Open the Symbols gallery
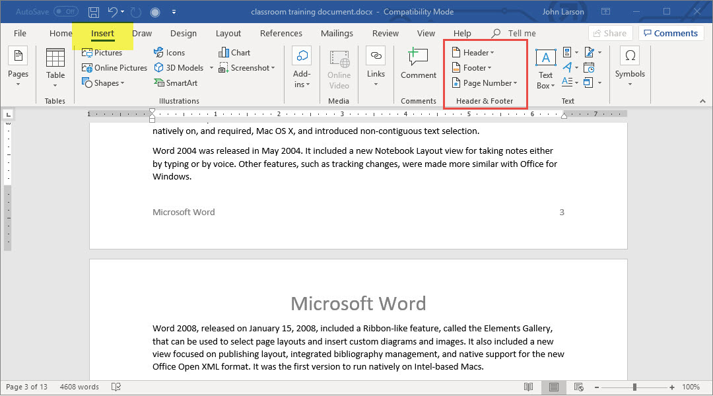Screen dimensions: 713x396 coord(630,67)
